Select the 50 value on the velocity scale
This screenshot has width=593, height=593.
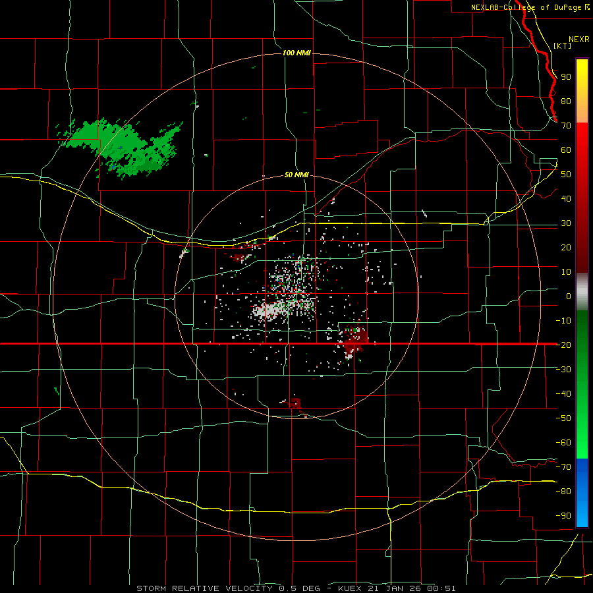[x=566, y=175]
